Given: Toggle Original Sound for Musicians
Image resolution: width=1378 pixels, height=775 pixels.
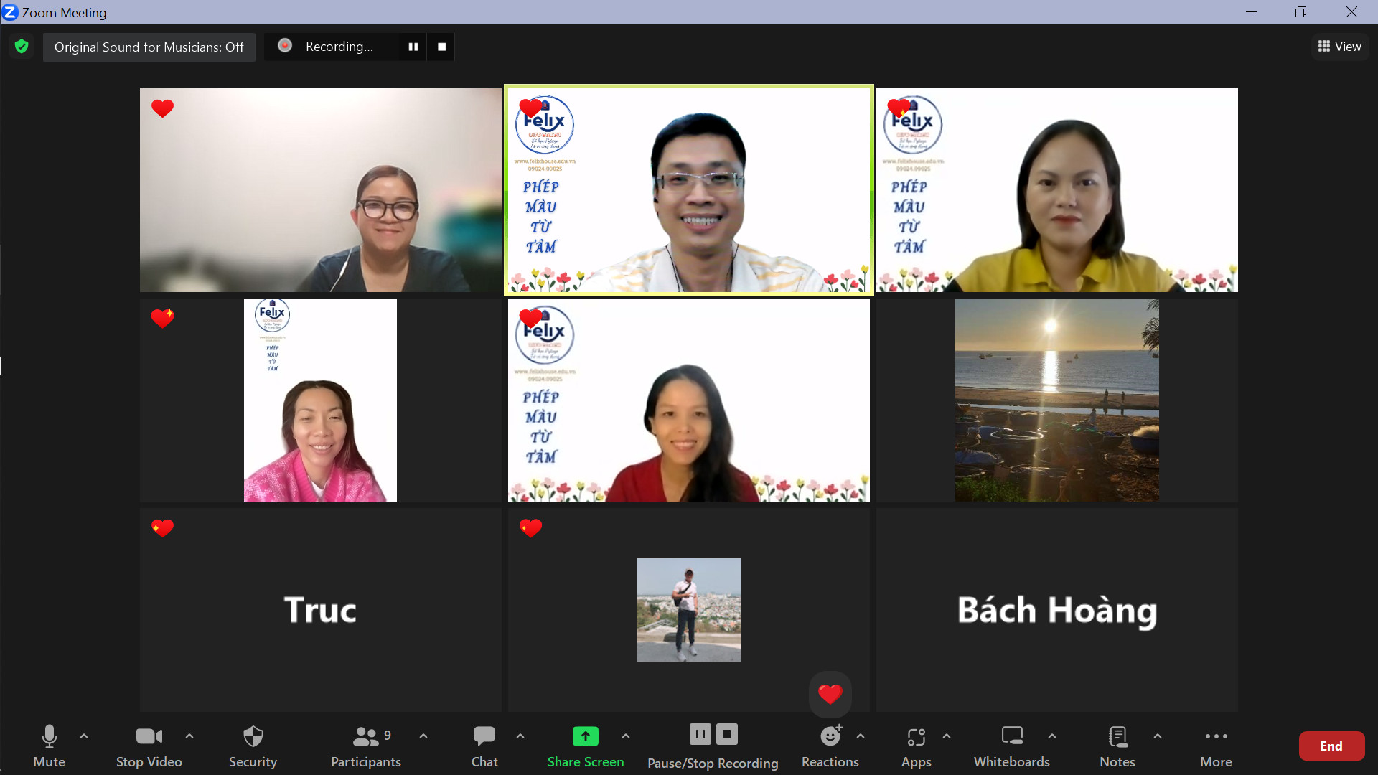Looking at the screenshot, I should (149, 47).
